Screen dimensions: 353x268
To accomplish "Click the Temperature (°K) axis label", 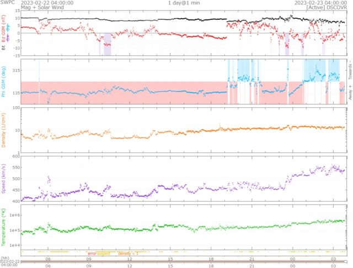I will (x=4, y=226).
